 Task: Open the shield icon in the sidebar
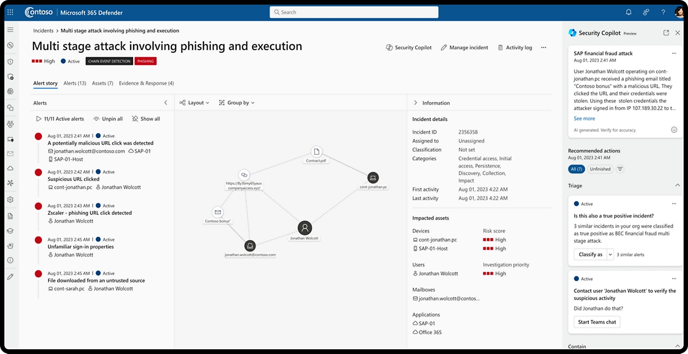(10, 61)
